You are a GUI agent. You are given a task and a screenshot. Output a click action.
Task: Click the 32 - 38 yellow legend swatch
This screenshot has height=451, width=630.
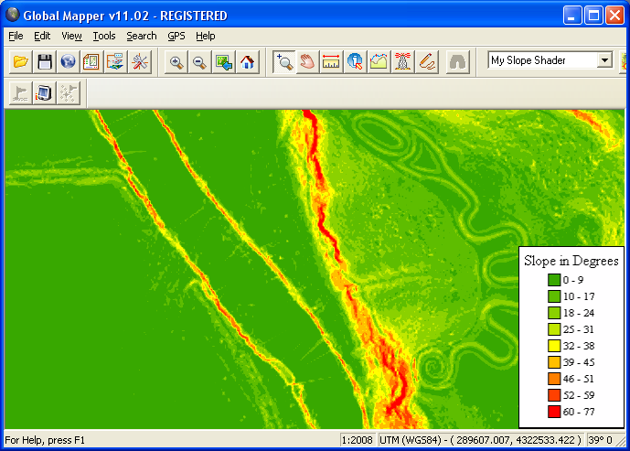[554, 346]
